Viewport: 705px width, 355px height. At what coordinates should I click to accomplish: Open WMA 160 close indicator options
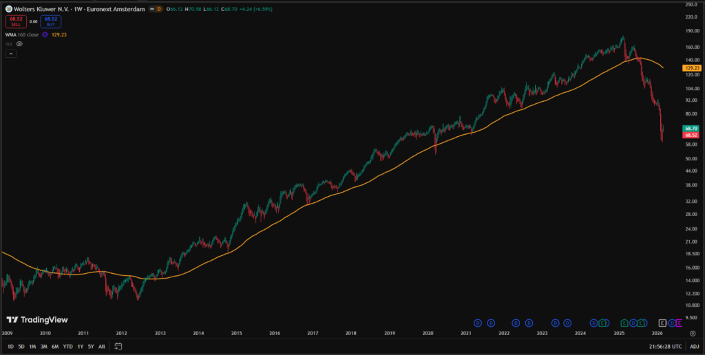[22, 34]
